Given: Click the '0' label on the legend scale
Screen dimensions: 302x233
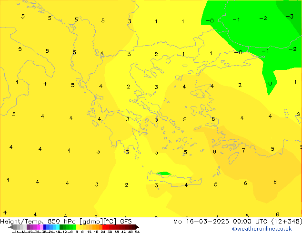Looking at the screenshot, I should 77,232.
